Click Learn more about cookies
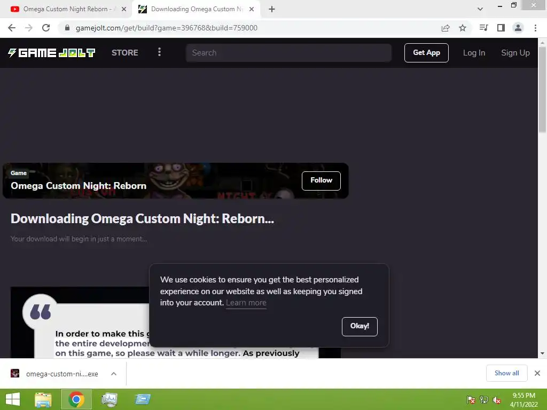The image size is (547, 410). tap(246, 303)
